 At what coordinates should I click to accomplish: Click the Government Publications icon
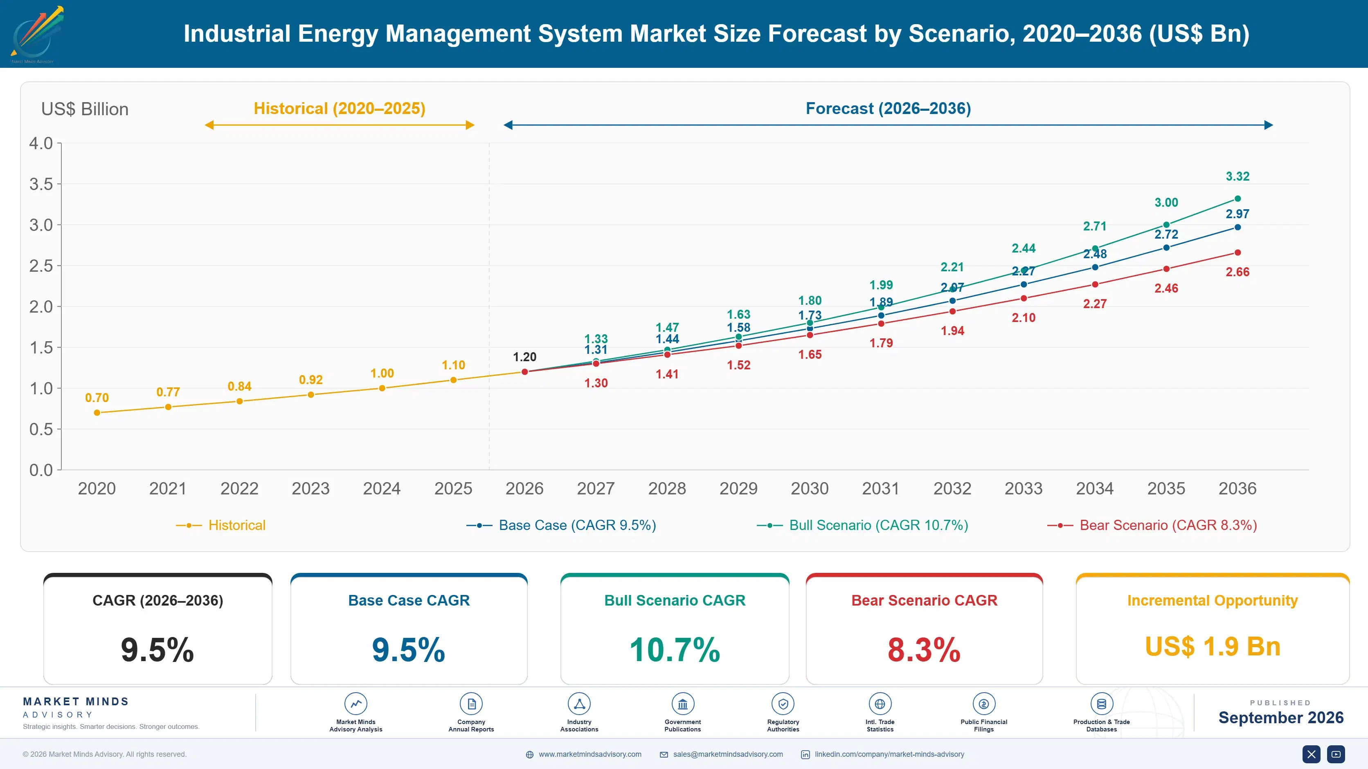682,704
